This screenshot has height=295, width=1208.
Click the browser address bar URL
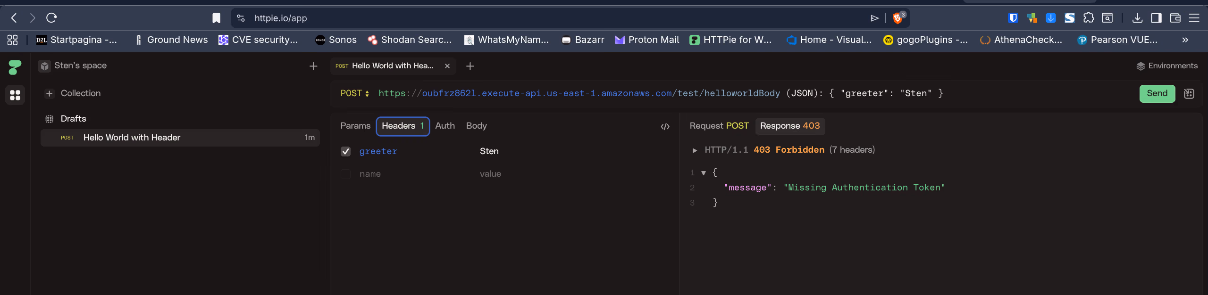(281, 18)
